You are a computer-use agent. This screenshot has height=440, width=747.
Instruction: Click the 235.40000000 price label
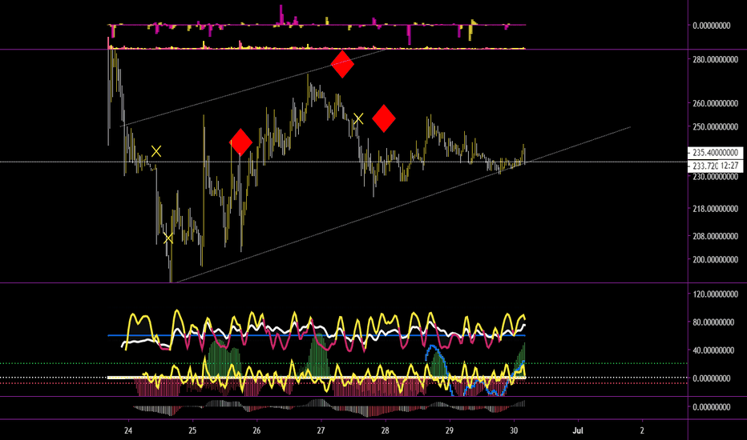(715, 153)
